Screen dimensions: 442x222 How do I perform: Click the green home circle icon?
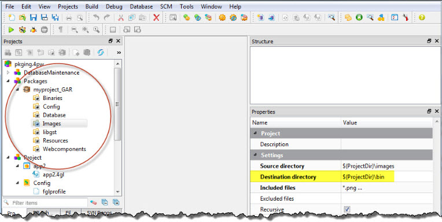click(359, 18)
